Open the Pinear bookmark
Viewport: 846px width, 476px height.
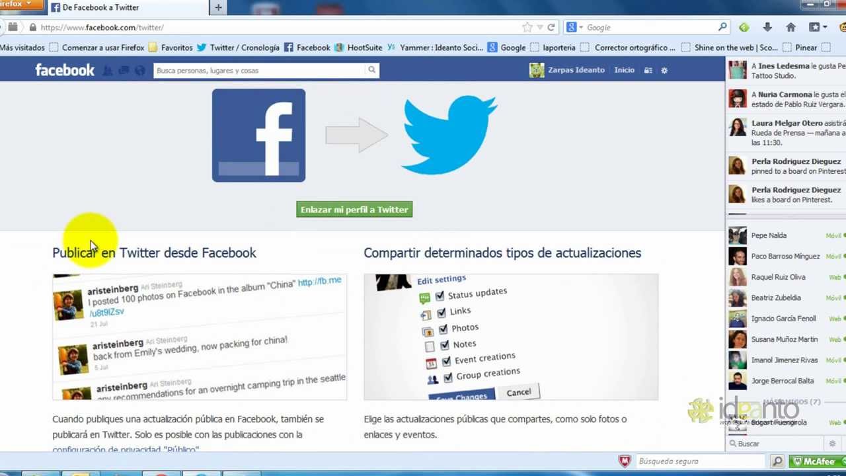pos(800,48)
